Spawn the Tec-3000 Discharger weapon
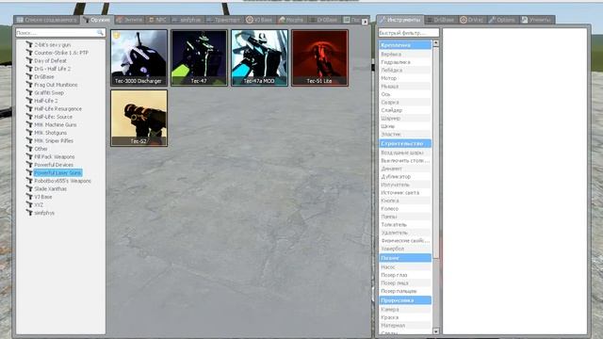603x339 pixels. click(x=139, y=57)
